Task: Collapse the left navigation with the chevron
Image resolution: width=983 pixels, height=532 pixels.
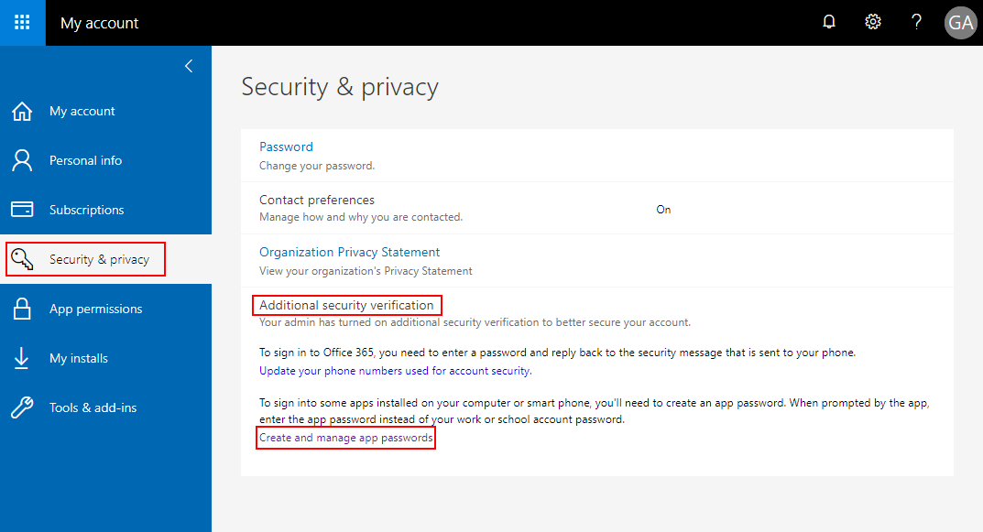Action: [x=189, y=66]
